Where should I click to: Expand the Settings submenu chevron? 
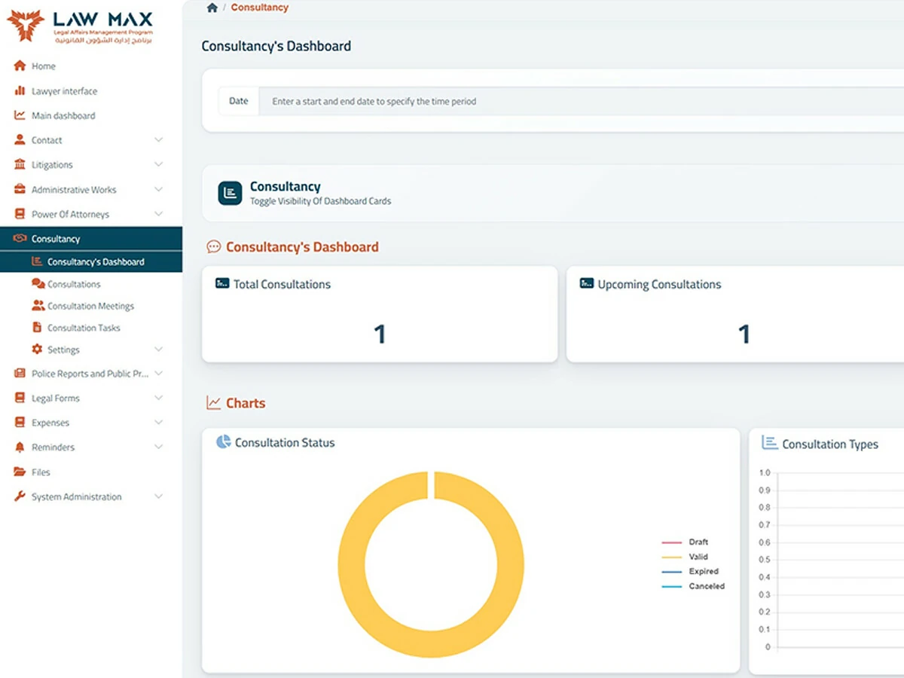click(x=158, y=350)
